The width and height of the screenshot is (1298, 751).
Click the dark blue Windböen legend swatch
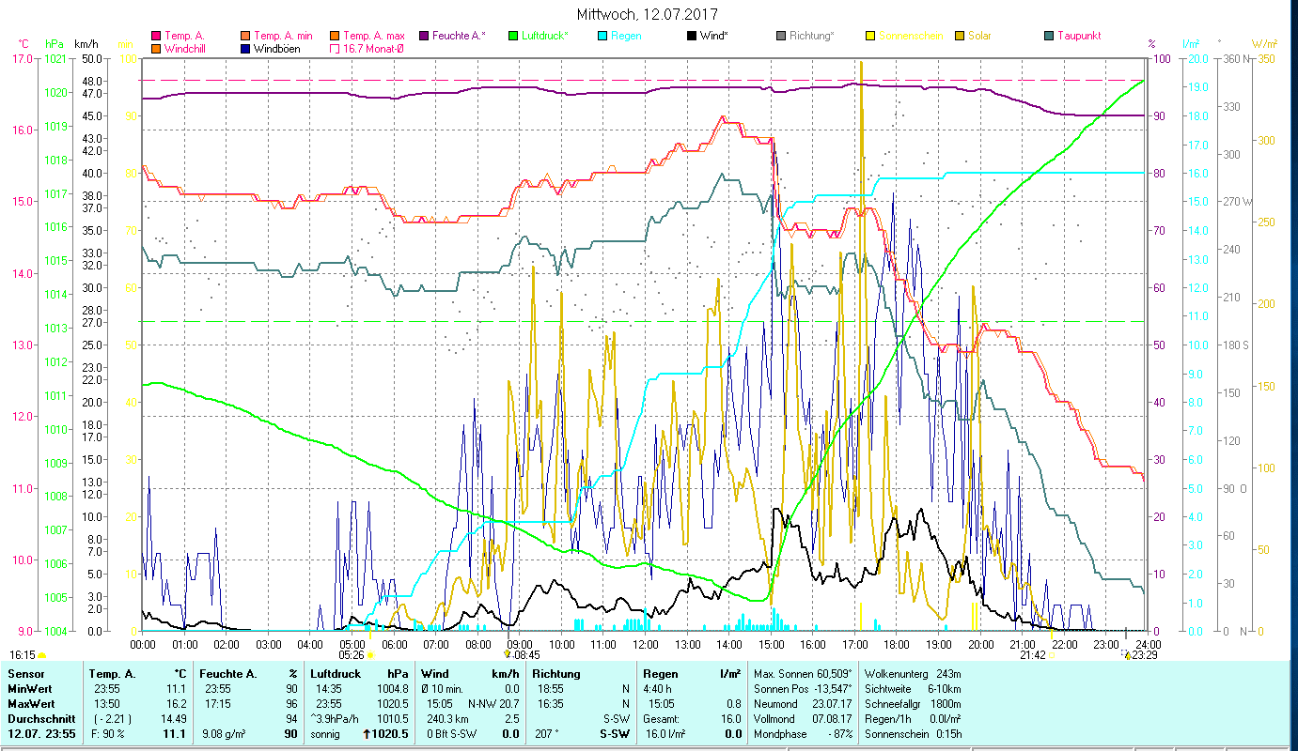(246, 48)
